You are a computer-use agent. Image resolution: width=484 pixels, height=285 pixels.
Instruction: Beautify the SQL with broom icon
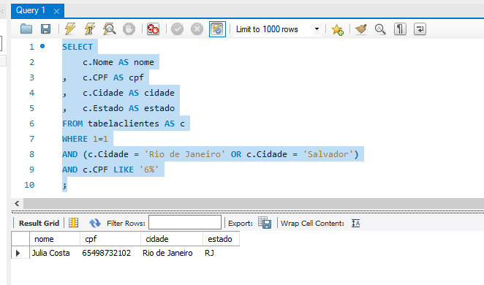[x=361, y=29]
